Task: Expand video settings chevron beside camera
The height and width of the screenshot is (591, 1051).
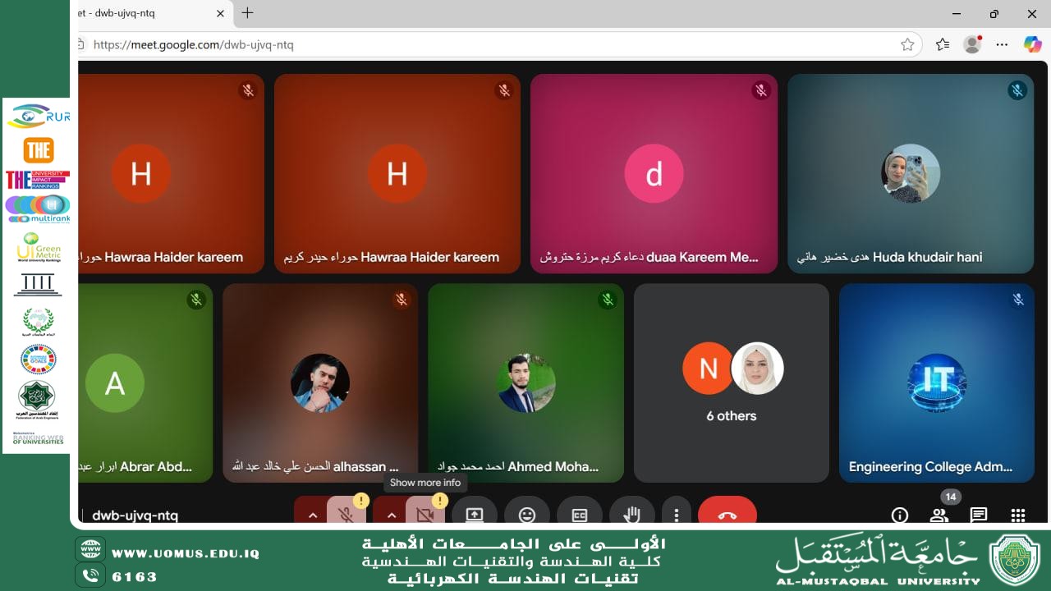Action: pyautogui.click(x=391, y=515)
